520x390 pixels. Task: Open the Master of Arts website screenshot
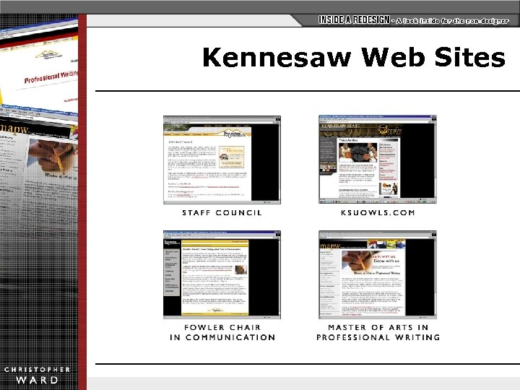378,274
